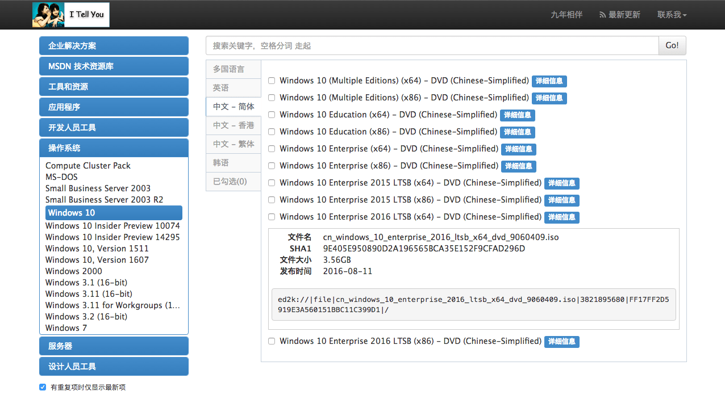Click the RSS icon beside 最新更新
Image resolution: width=725 pixels, height=399 pixels.
click(601, 15)
